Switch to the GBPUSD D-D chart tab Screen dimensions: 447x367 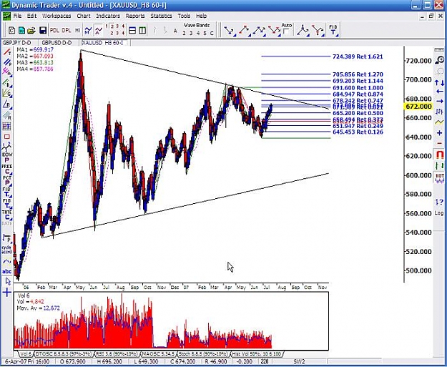[x=57, y=43]
